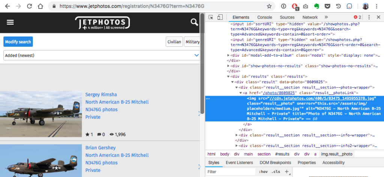
Task: Open the Network tab
Action: click(x=310, y=17)
